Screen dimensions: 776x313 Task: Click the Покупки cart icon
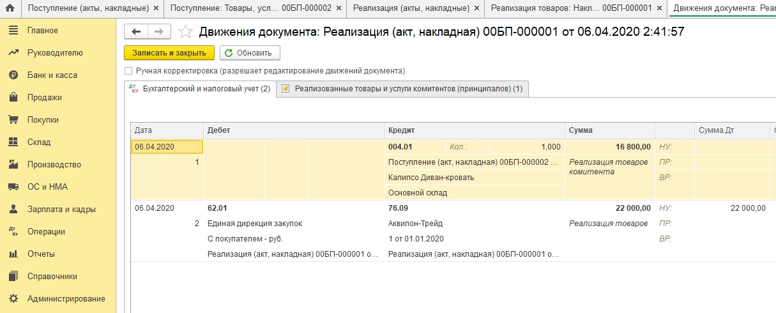(x=13, y=120)
